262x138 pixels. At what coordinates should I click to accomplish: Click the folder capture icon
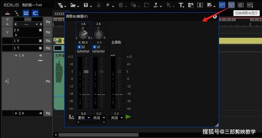(191, 5)
